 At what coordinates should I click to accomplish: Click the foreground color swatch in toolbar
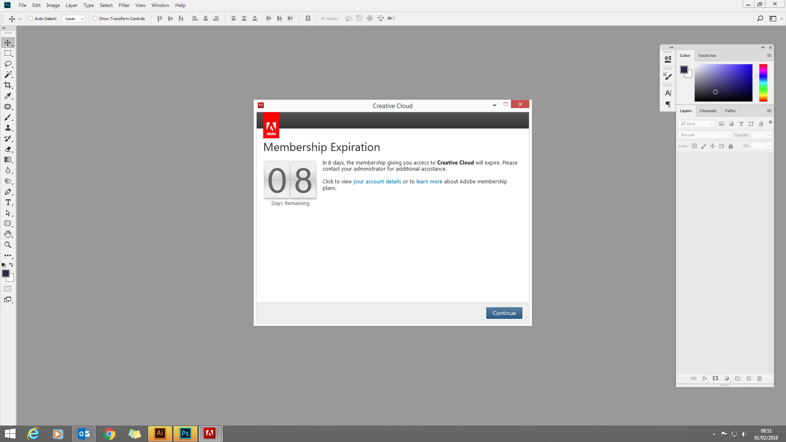5,273
